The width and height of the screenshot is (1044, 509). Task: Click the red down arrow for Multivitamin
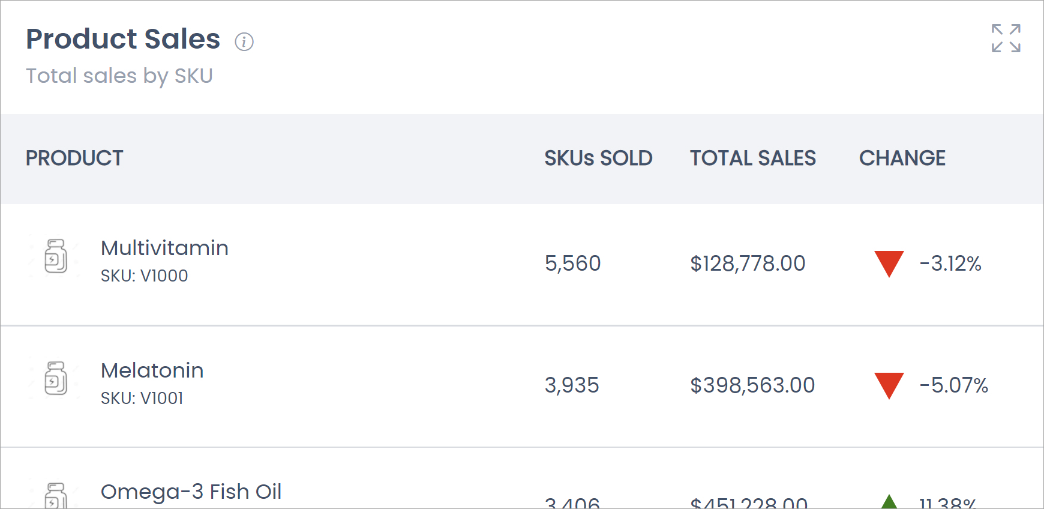(889, 264)
